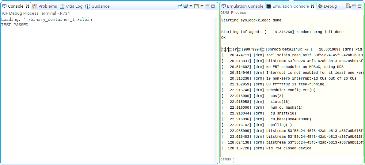The image size is (365, 165).
Task: Show the Guidance tab
Action: pos(97,6)
